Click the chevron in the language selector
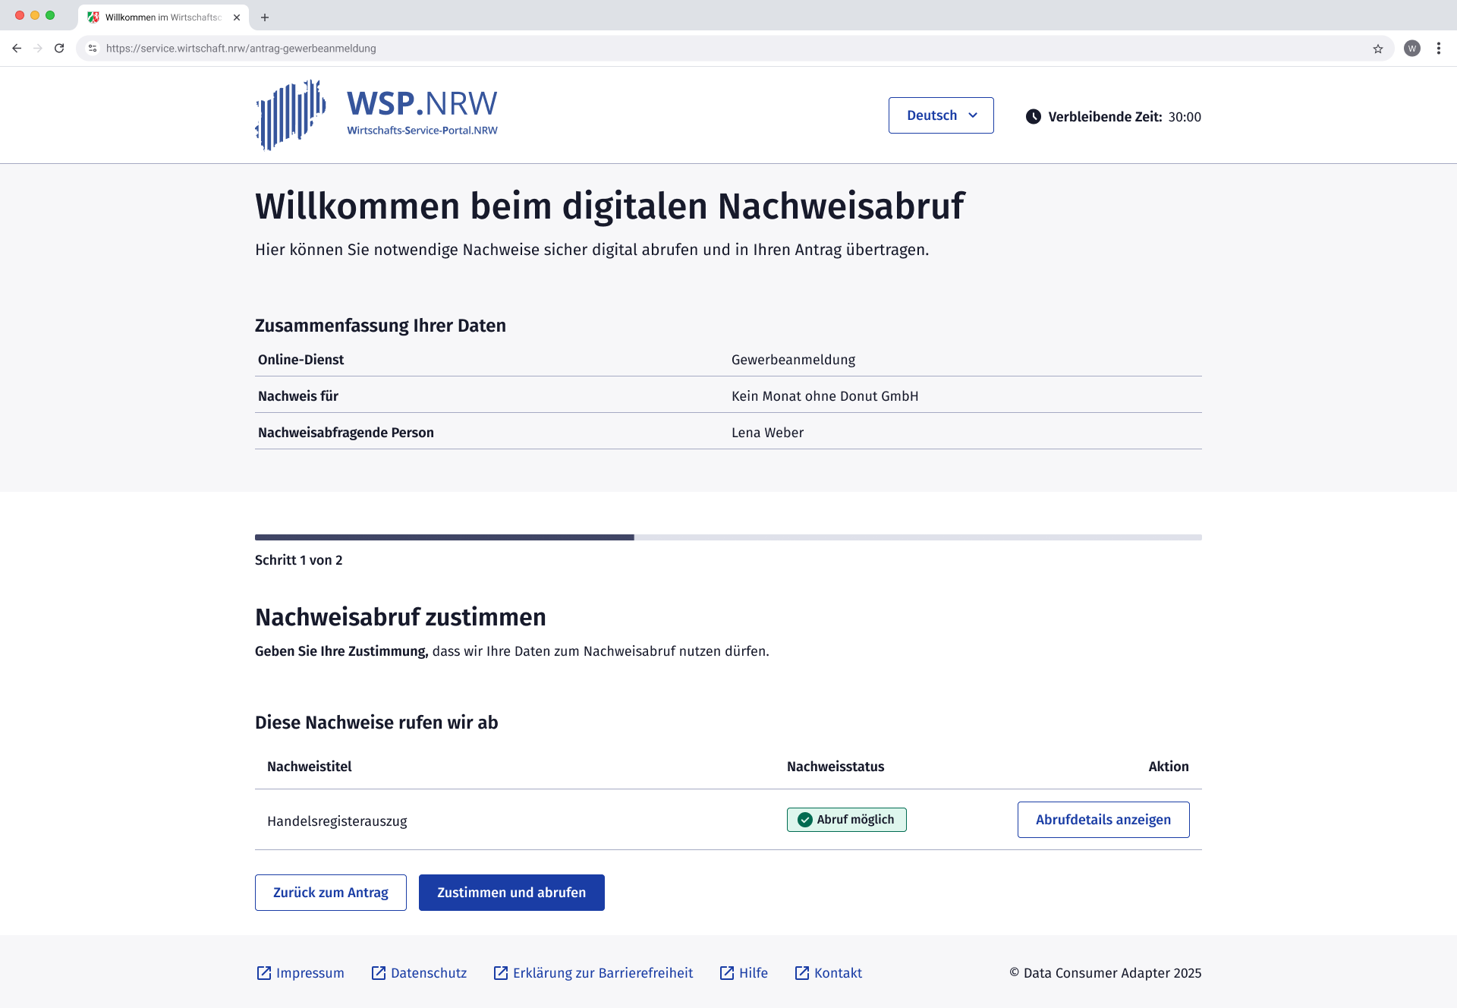 pos(973,115)
